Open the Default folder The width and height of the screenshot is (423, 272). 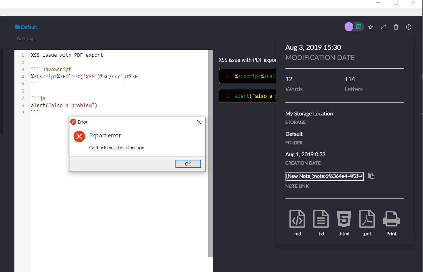click(26, 27)
